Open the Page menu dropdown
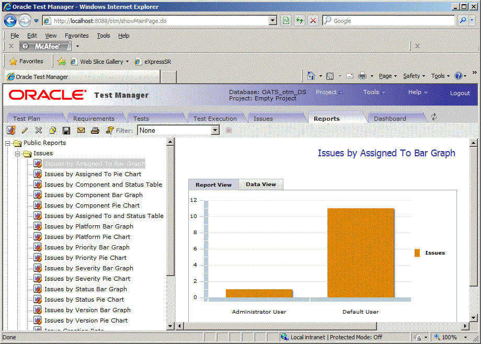The image size is (481, 344). pyautogui.click(x=388, y=76)
